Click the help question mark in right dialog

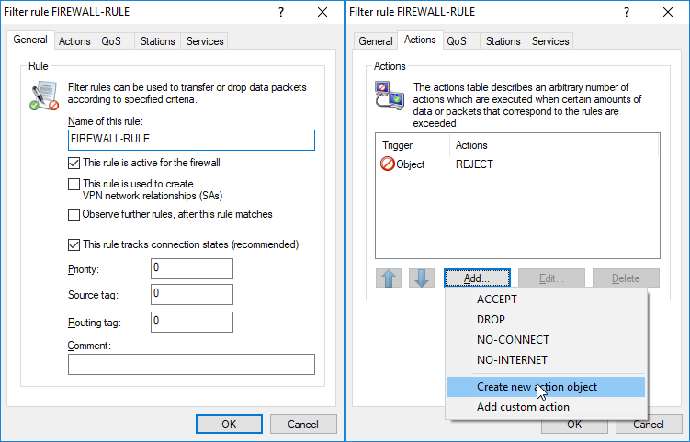click(625, 12)
